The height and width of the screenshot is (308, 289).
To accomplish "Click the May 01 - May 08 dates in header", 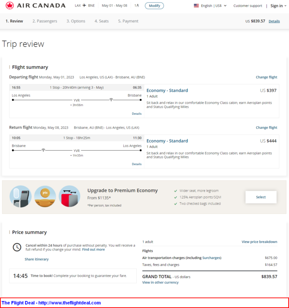I will (x=114, y=6).
